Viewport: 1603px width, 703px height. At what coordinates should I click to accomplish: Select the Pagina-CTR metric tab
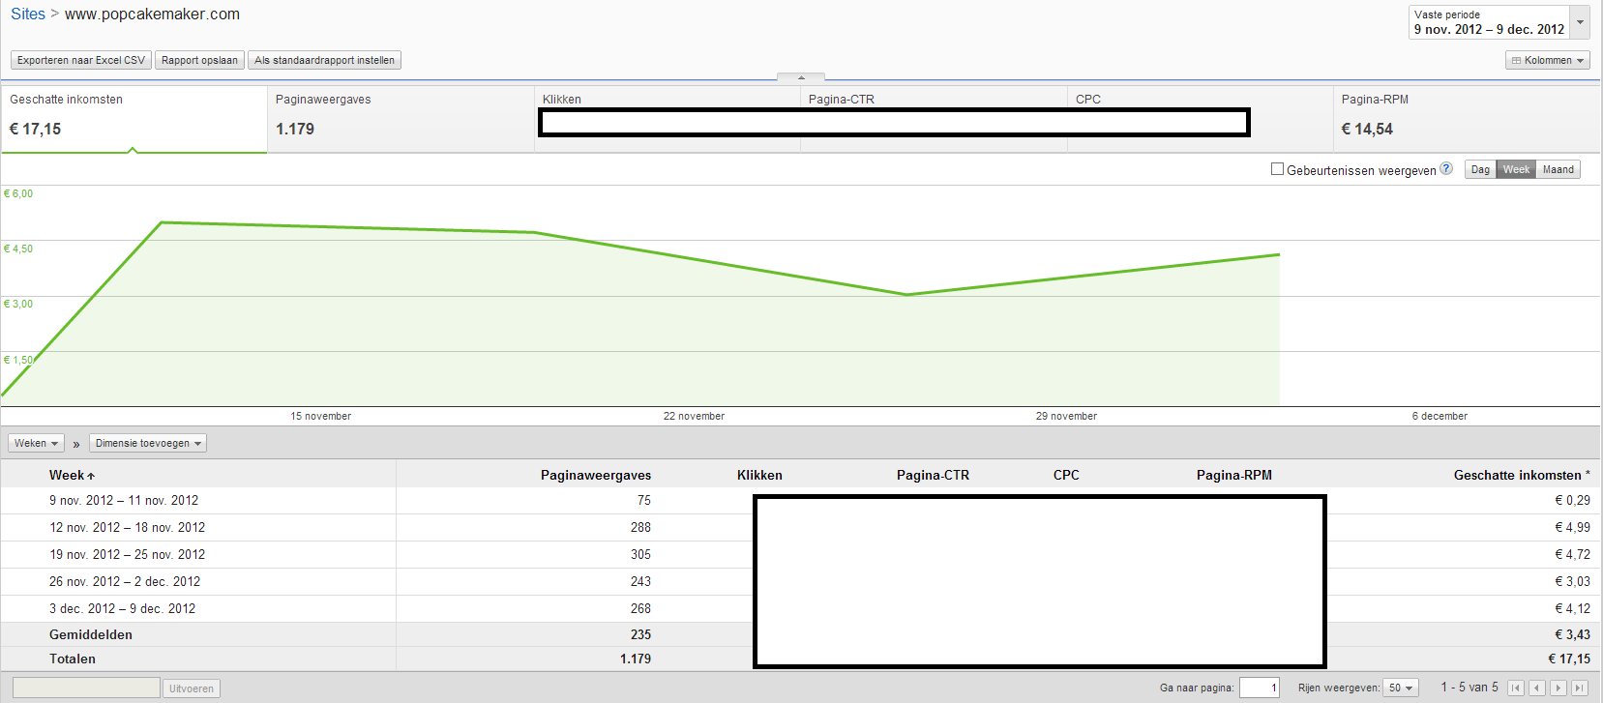pyautogui.click(x=934, y=119)
